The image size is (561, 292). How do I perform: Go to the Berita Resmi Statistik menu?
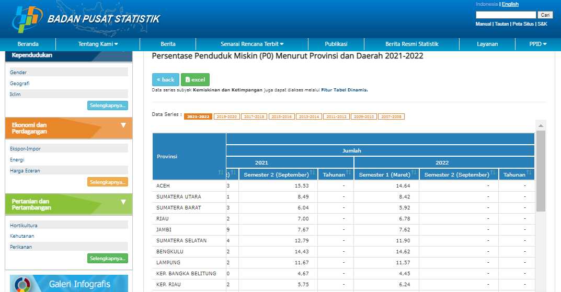pos(411,44)
